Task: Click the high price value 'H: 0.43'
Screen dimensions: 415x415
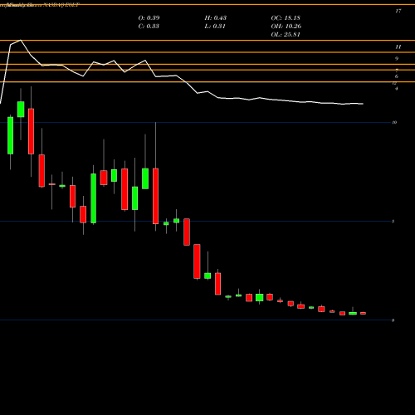Action: (216, 17)
